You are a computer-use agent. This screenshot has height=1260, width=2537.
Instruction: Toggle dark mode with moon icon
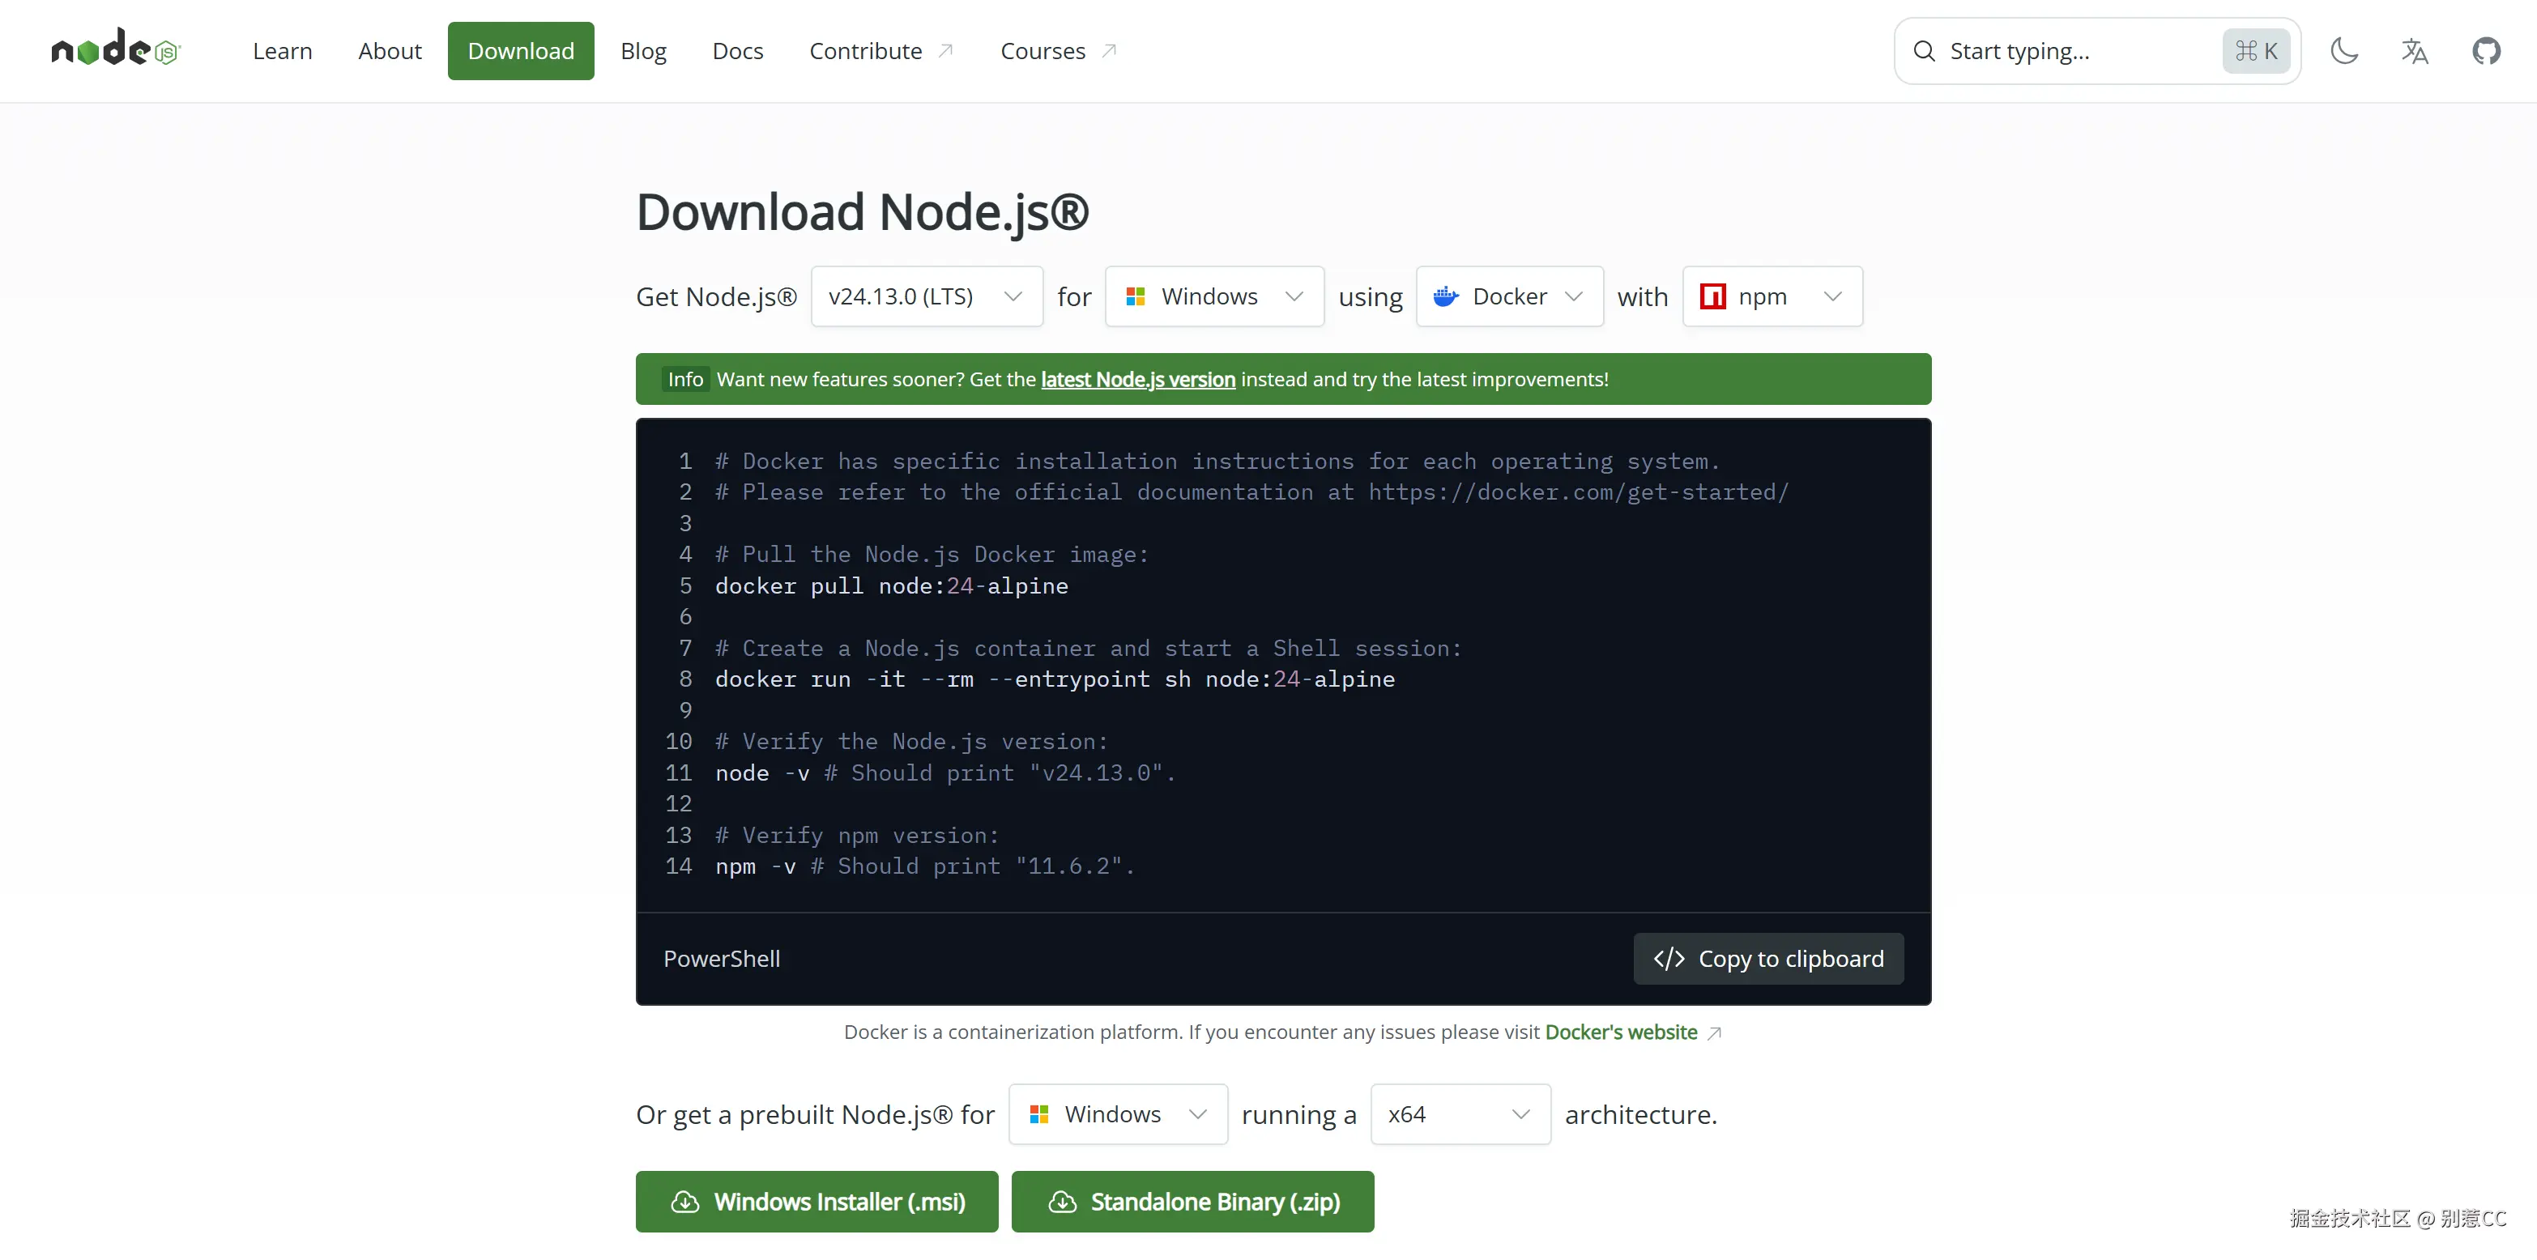pos(2344,50)
